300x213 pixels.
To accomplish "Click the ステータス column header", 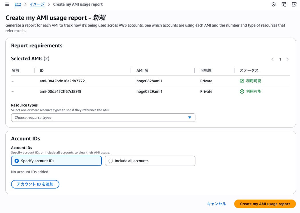I will 249,71.
